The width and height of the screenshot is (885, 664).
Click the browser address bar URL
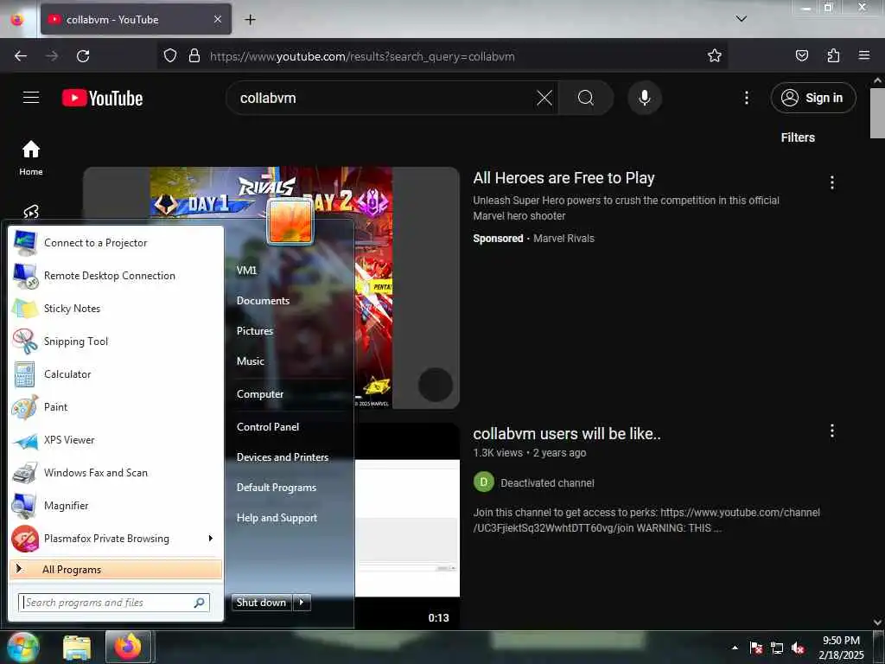(x=362, y=56)
